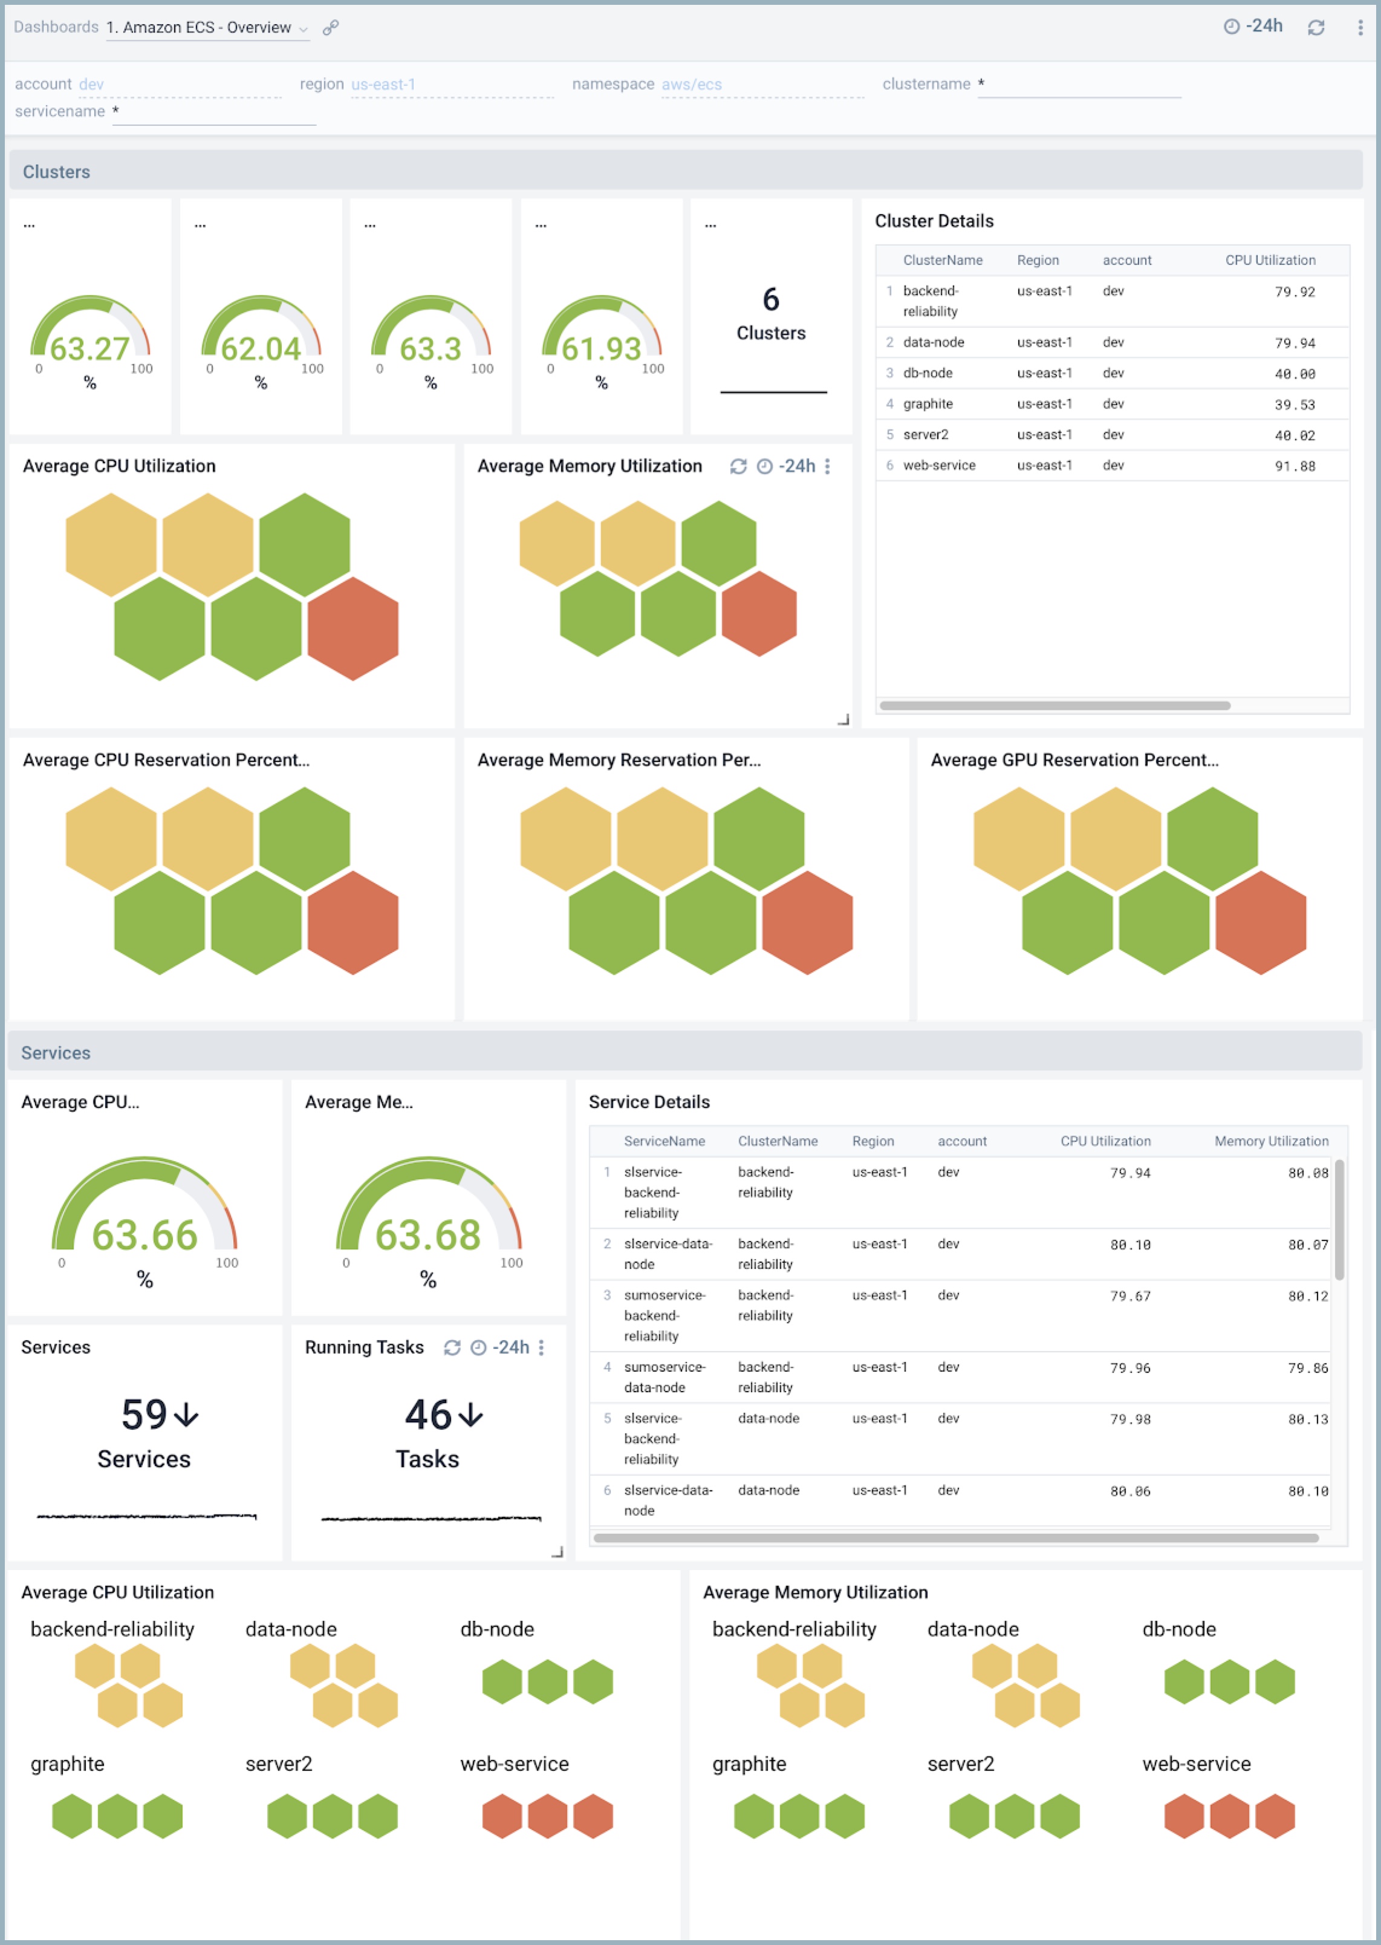Collapse the Services section
The image size is (1381, 1945).
(55, 1052)
